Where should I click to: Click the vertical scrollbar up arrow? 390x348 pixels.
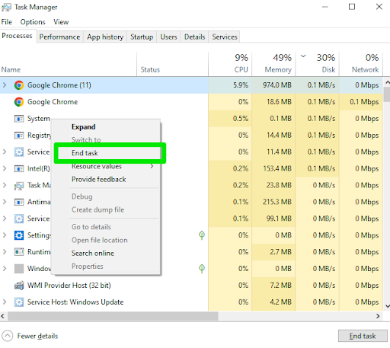[387, 82]
